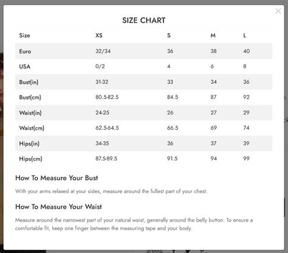Select the L size column header
Image resolution: width=288 pixels, height=253 pixels.
245,36
